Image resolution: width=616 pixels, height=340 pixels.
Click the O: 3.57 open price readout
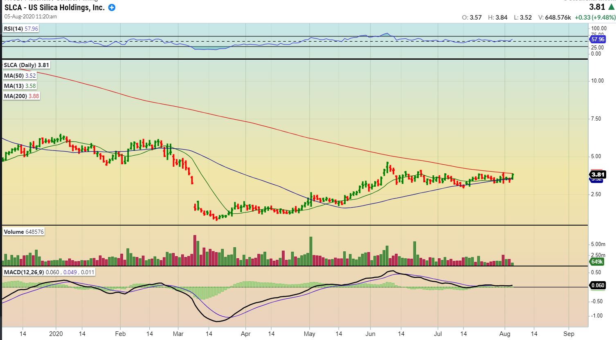click(x=472, y=18)
